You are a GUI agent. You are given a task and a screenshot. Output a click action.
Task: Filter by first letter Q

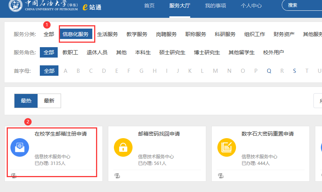point(269,71)
